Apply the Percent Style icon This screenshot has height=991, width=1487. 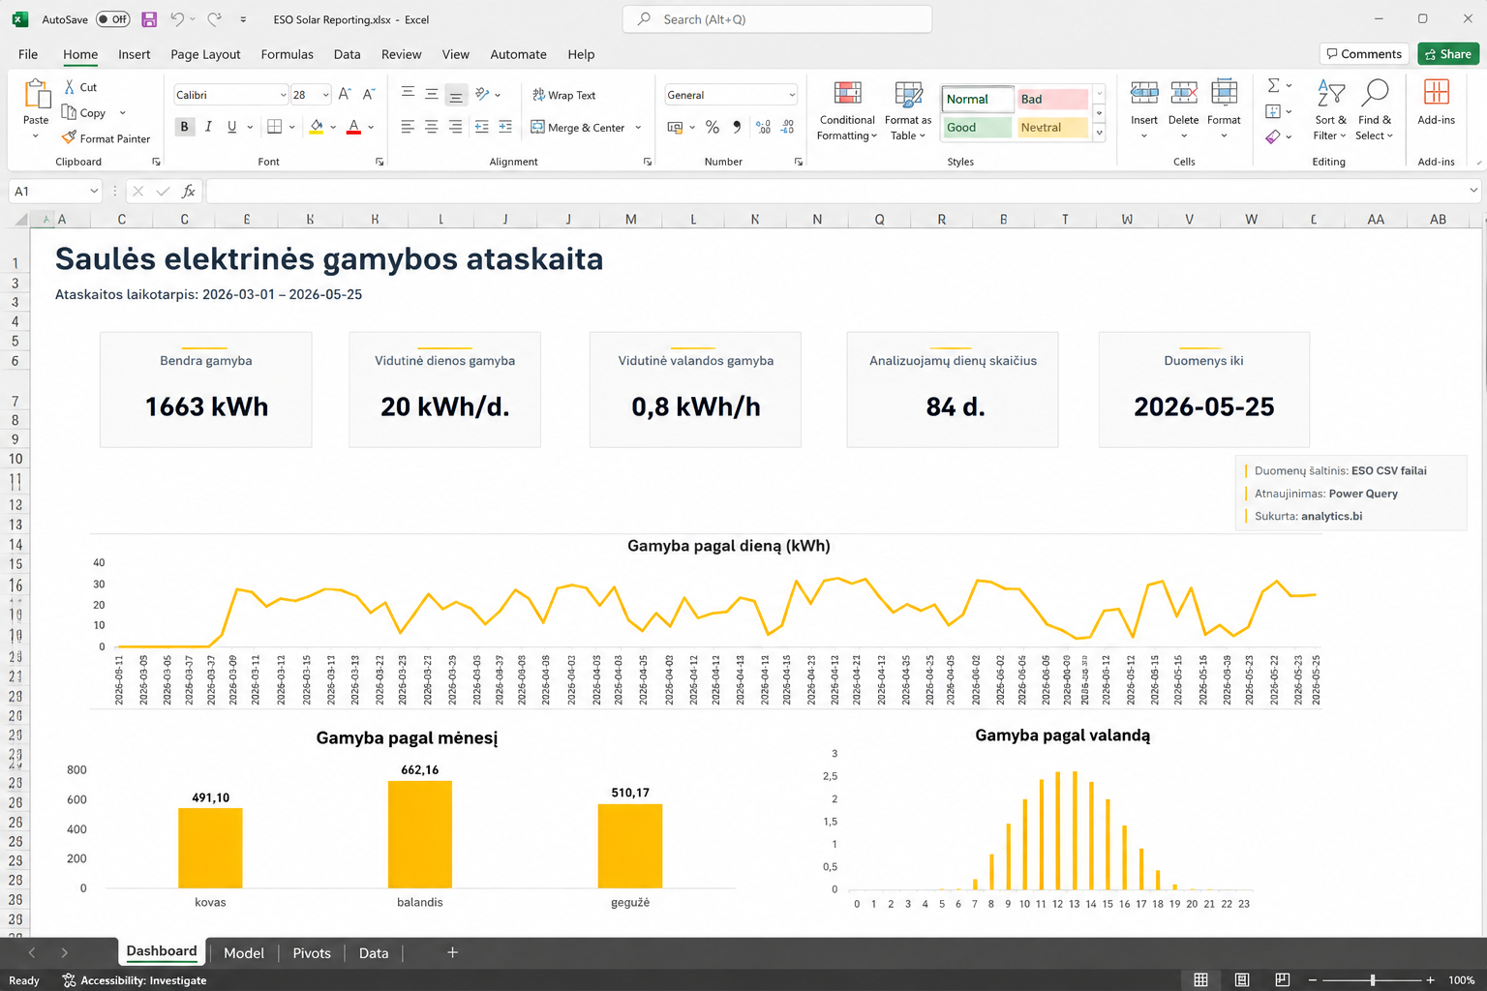click(713, 127)
